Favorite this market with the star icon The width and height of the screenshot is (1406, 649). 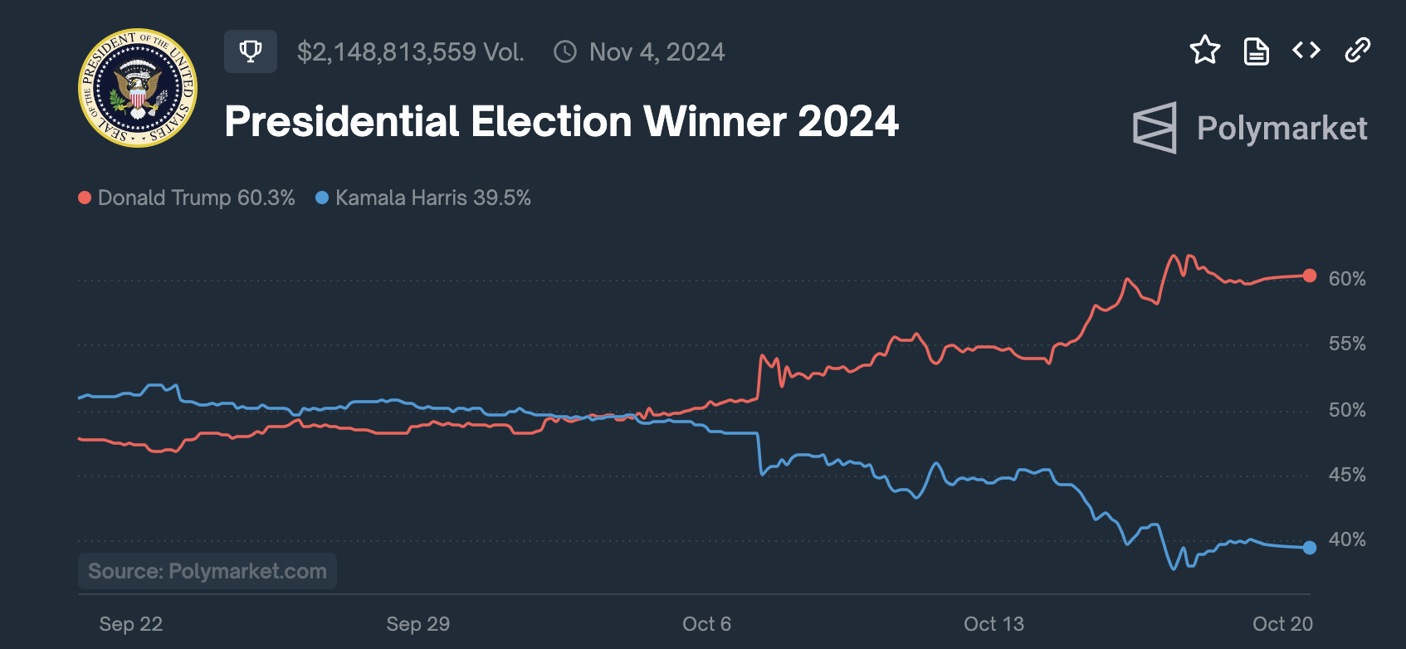point(1204,51)
